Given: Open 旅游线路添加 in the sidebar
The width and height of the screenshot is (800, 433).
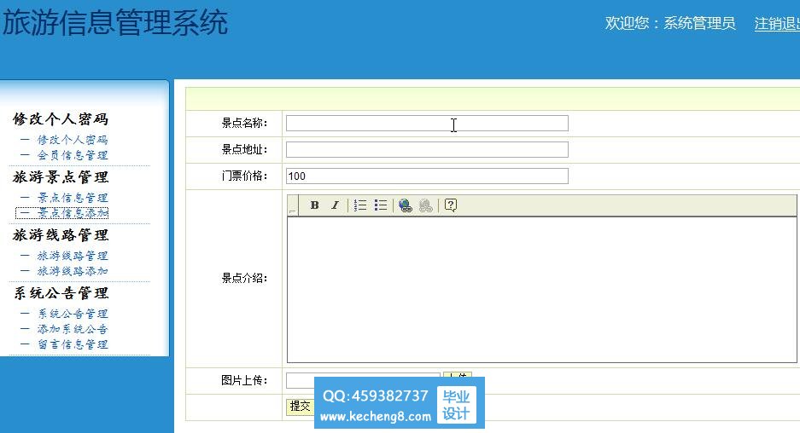Looking at the screenshot, I should pos(73,271).
